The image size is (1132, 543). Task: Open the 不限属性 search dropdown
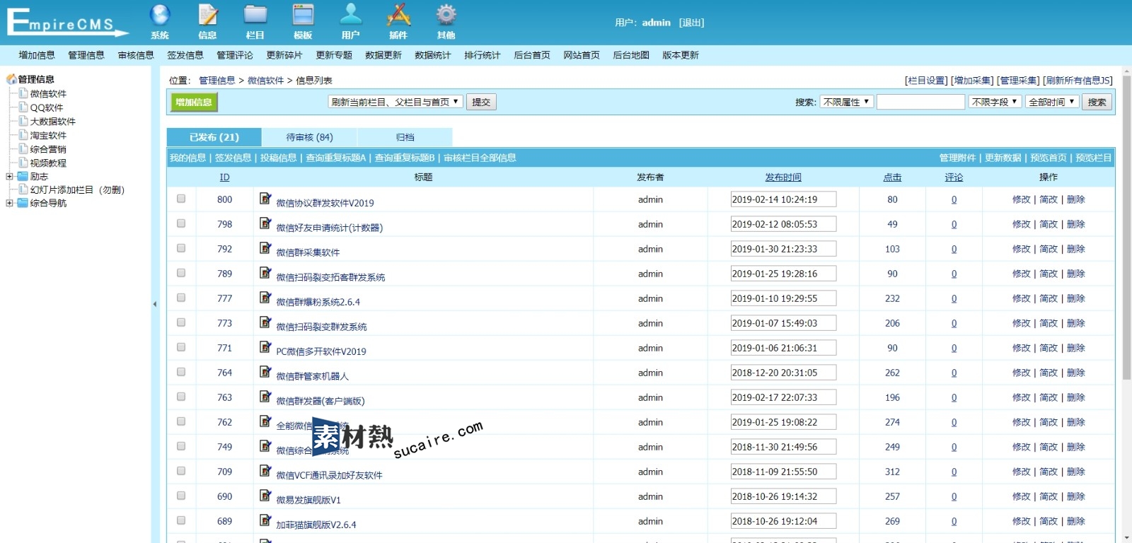tap(847, 102)
